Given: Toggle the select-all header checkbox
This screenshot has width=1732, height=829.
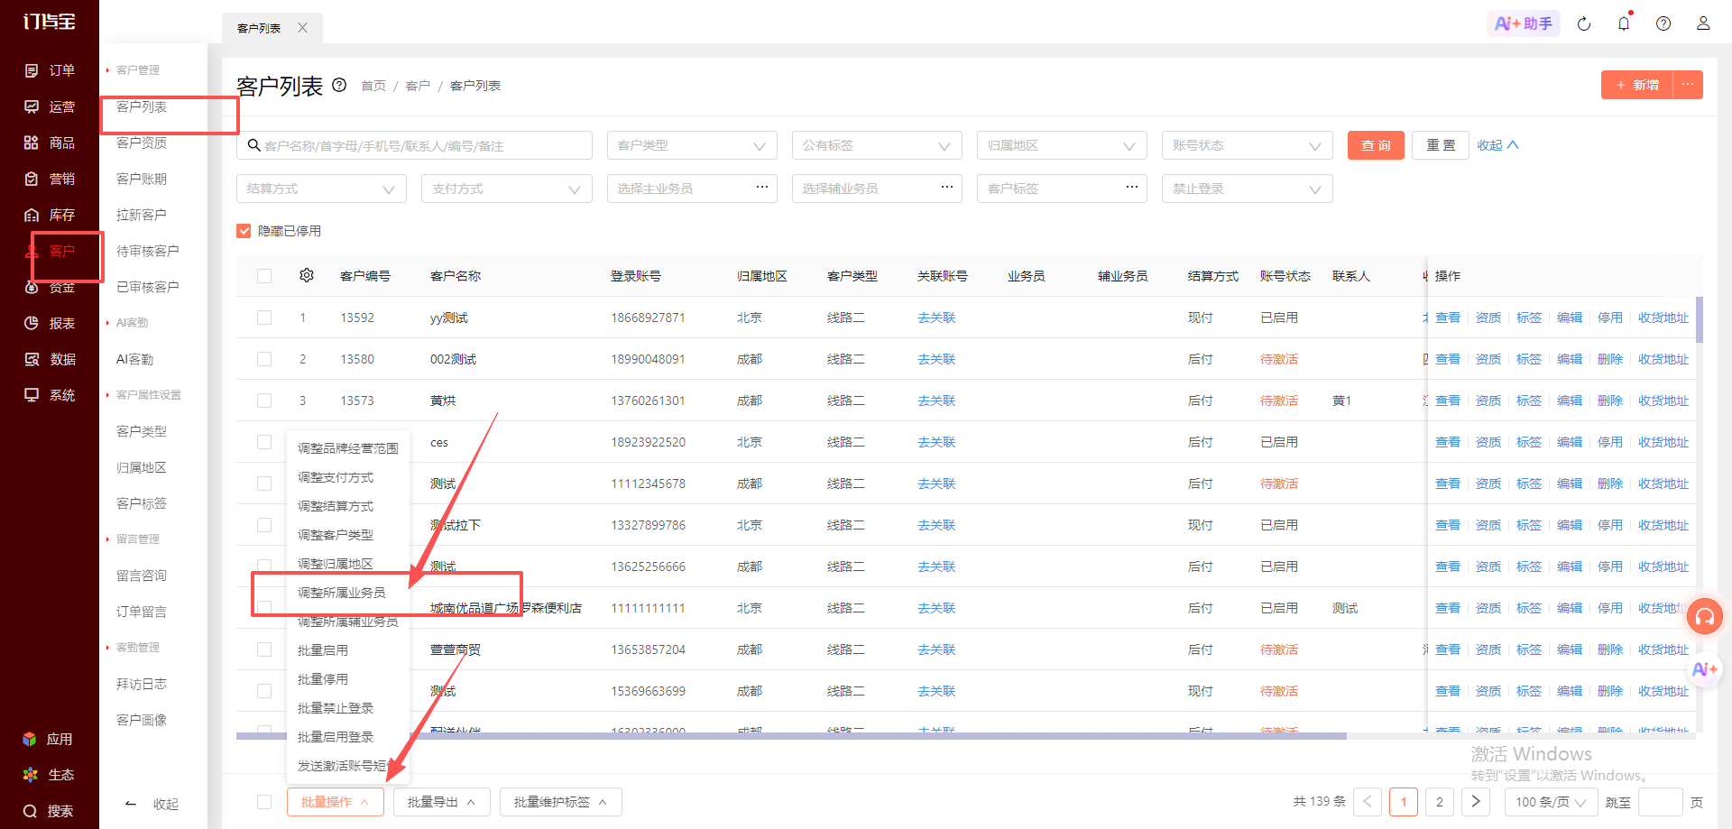Looking at the screenshot, I should pyautogui.click(x=264, y=276).
